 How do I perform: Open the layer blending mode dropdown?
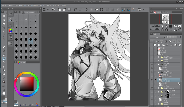click(x=158, y=37)
